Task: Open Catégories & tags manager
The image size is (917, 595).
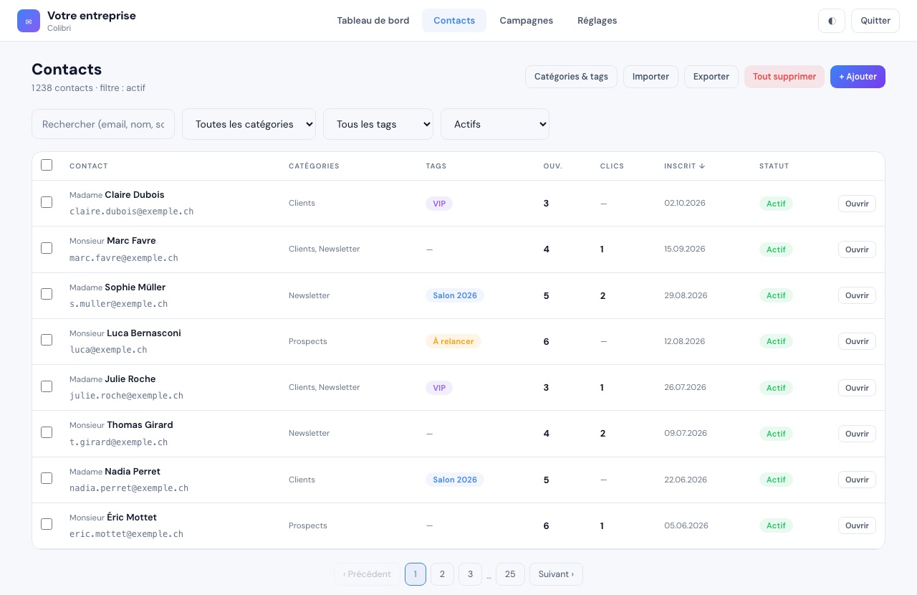Action: click(571, 77)
